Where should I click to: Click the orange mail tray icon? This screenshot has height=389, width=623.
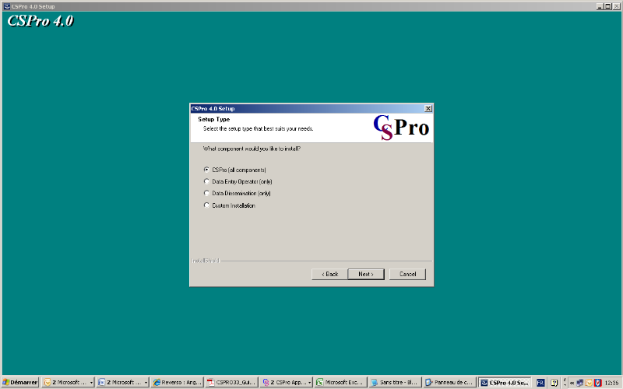coord(589,383)
